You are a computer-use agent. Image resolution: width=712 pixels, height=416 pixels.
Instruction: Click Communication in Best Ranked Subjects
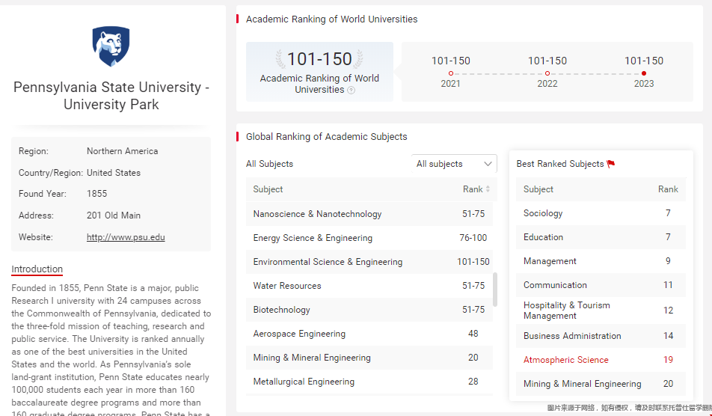pos(555,285)
